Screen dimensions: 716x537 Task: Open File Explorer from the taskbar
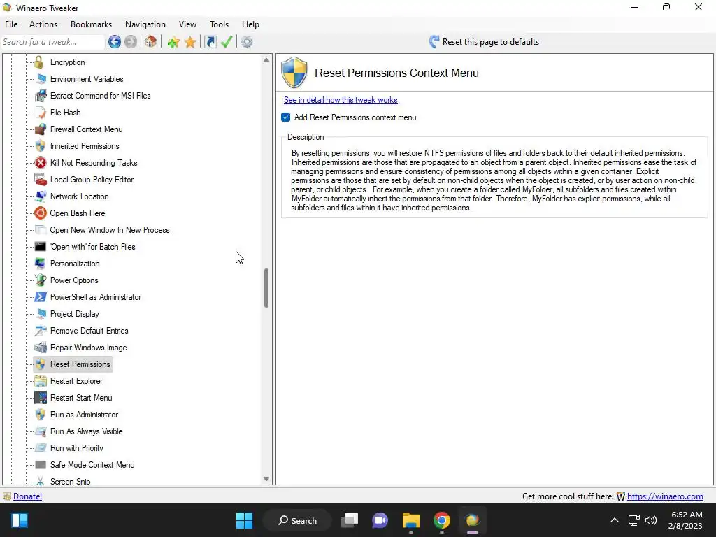(x=411, y=520)
